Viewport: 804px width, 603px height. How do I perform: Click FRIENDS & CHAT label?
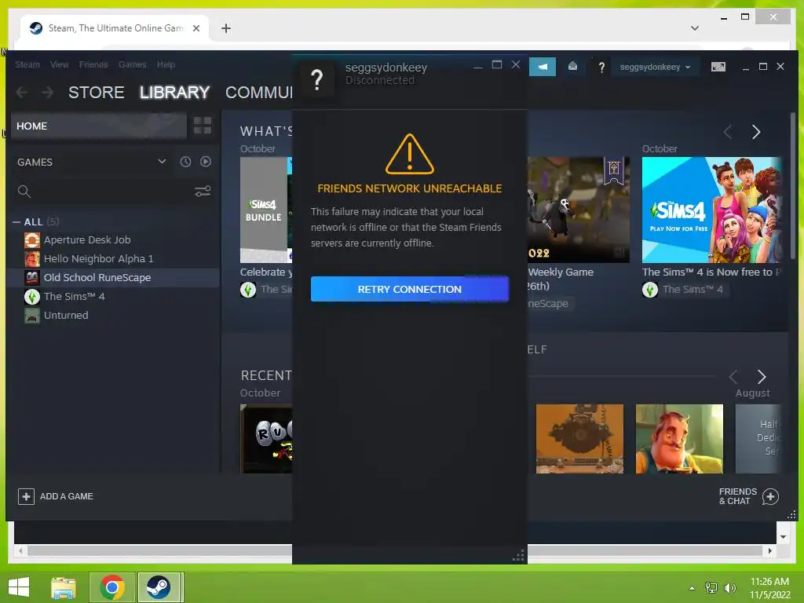(738, 496)
